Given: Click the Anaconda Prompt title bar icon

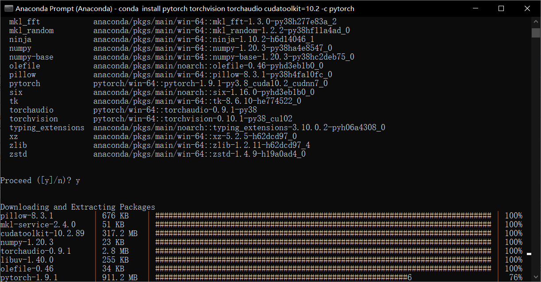Looking at the screenshot, I should tap(8, 8).
